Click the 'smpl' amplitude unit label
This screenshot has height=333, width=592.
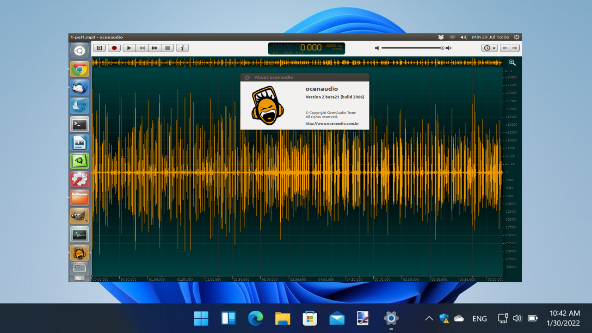(509, 71)
